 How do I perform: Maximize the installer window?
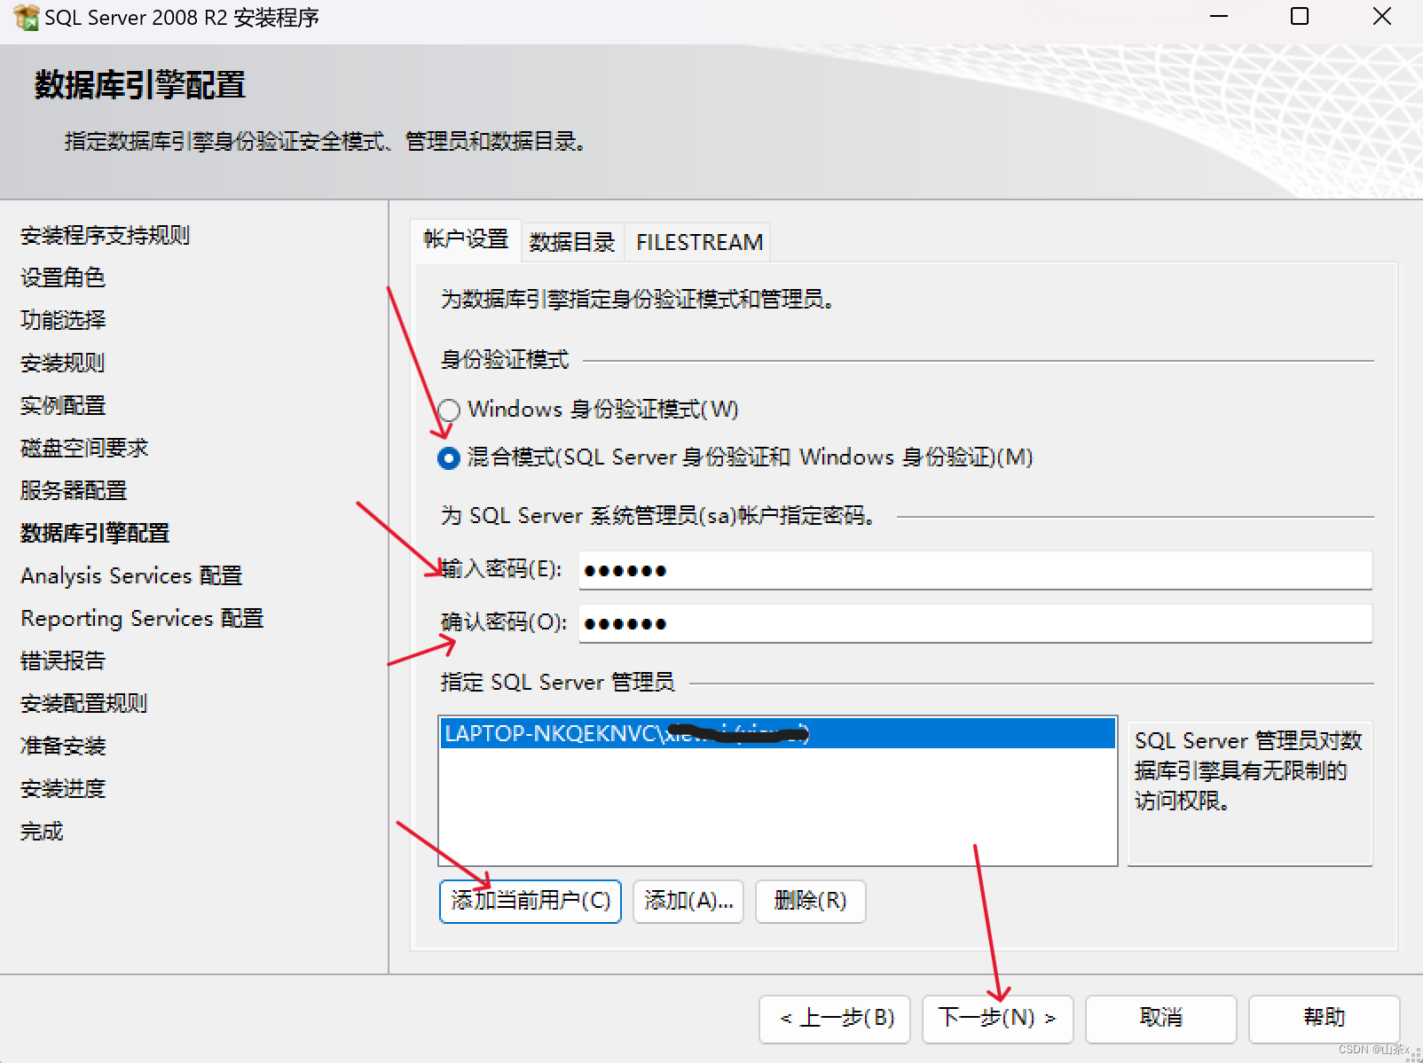point(1300,17)
